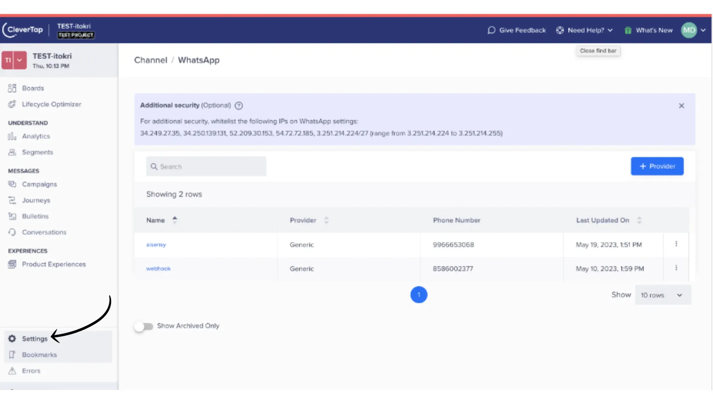Sort the table by Last Updated On
Viewport: 713px width, 401px height.
point(639,220)
